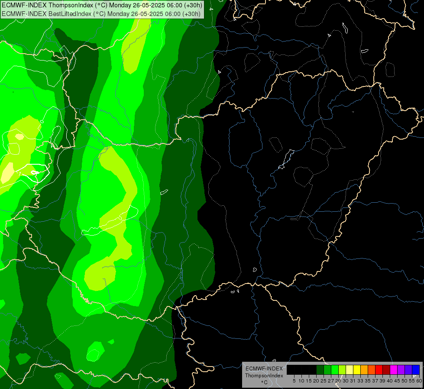This screenshot has height=389, width=424.
Task: Select the purple 45–50 legend swatch
Action: 401,370
